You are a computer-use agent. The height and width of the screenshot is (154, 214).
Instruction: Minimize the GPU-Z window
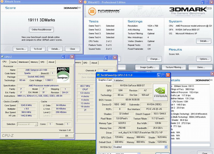point(159,75)
